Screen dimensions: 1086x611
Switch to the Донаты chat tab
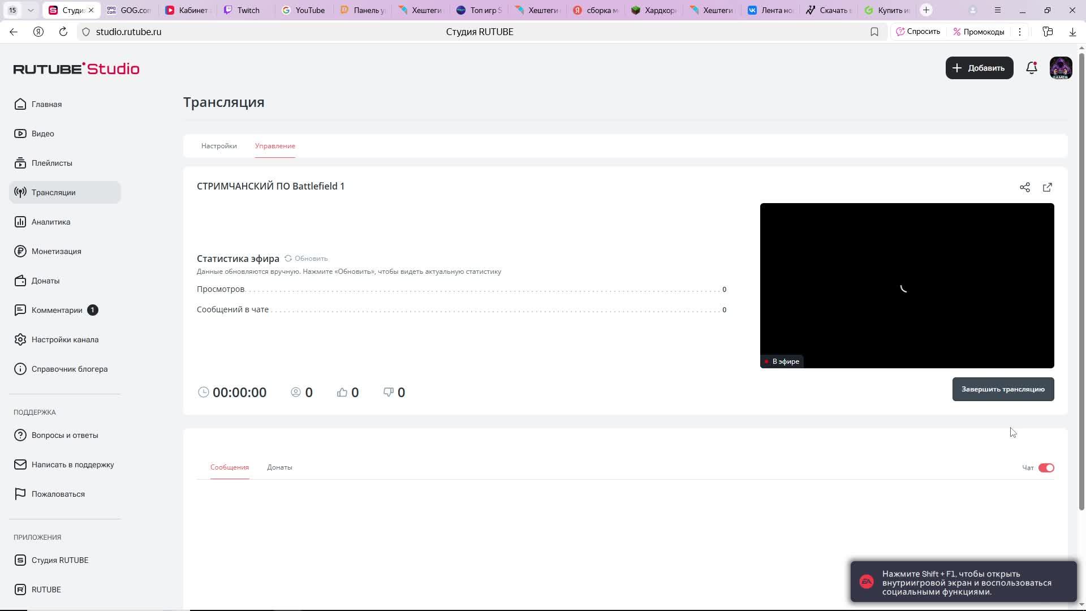[279, 467]
